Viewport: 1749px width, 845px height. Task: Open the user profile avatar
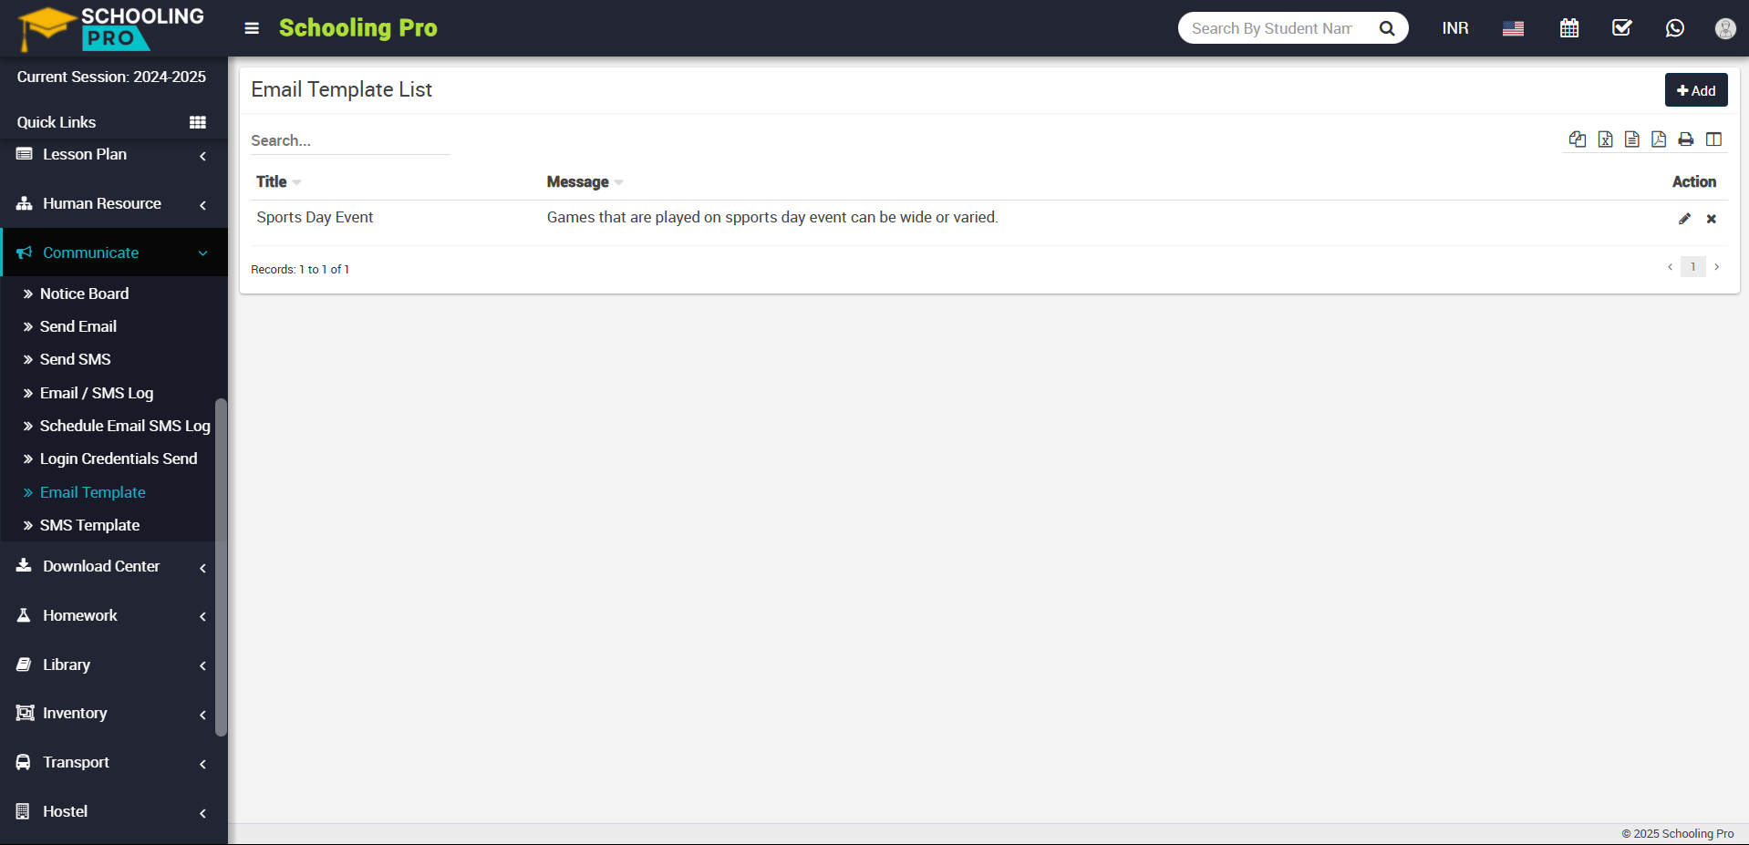coord(1725,28)
